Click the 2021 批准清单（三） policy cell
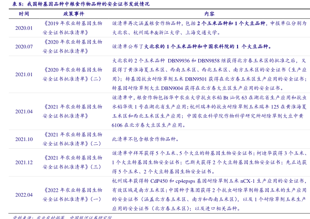The width and height of the screenshot is (310, 219). [x=73, y=162]
